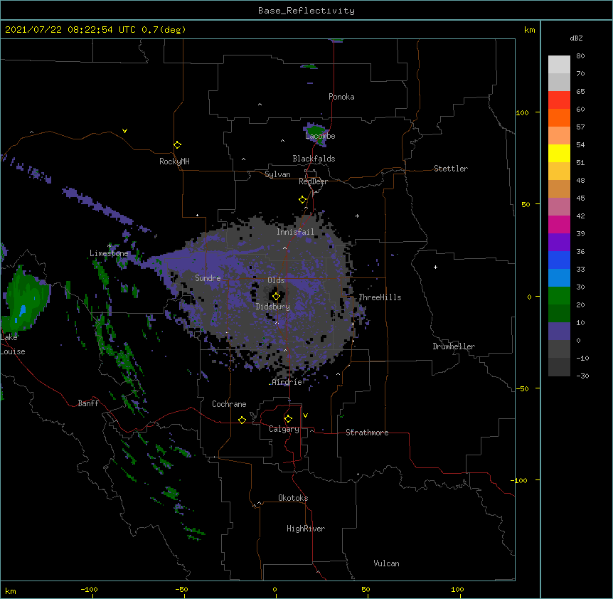
Task: Click the green echo over Lacombe
Action: pos(315,134)
